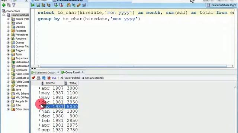
Task: Click the '3950' total cell
Action: click(72, 102)
